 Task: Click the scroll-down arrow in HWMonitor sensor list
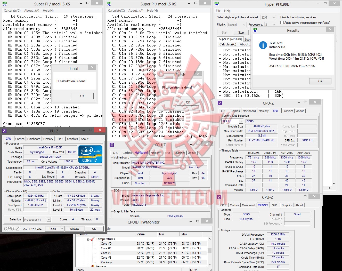[209, 265]
